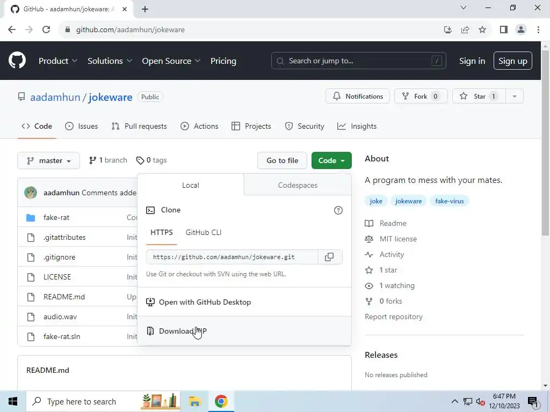Expand the Product menu
The width and height of the screenshot is (550, 412).
[x=58, y=61]
